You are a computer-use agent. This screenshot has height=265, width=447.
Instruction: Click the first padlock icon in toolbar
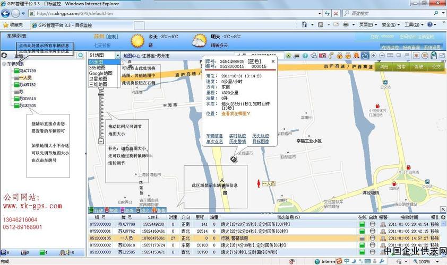340,56
